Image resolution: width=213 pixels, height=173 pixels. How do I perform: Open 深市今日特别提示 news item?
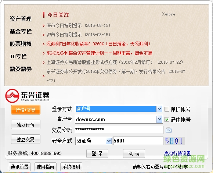point(78,25)
